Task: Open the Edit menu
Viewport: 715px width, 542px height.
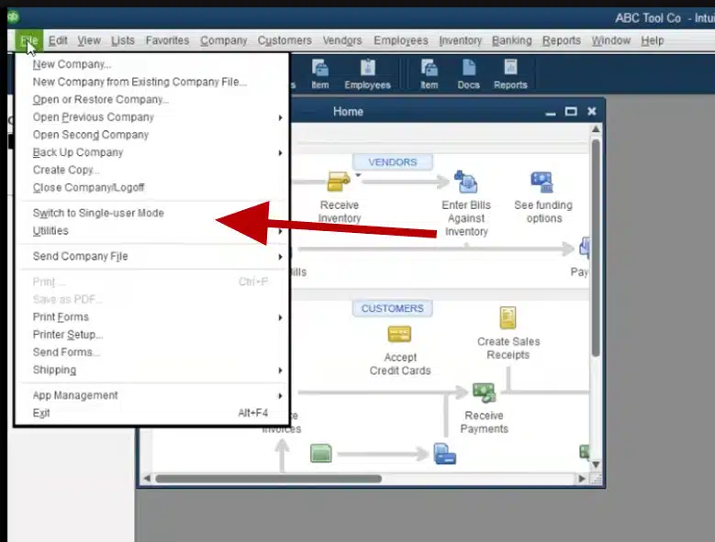Action: (58, 40)
